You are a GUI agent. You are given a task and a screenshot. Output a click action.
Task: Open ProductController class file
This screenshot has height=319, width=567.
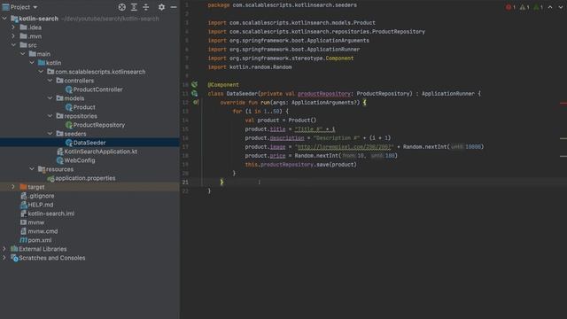(97, 89)
